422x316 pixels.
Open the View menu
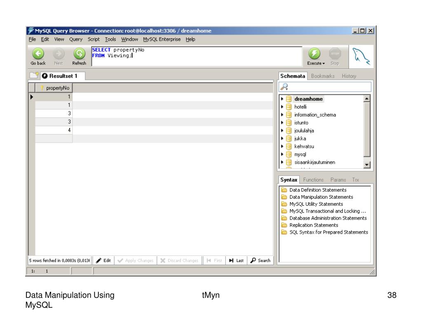(x=59, y=39)
